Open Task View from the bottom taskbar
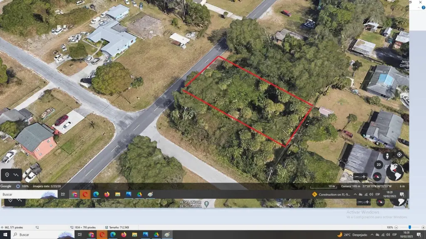The image size is (426, 239). tap(80, 235)
